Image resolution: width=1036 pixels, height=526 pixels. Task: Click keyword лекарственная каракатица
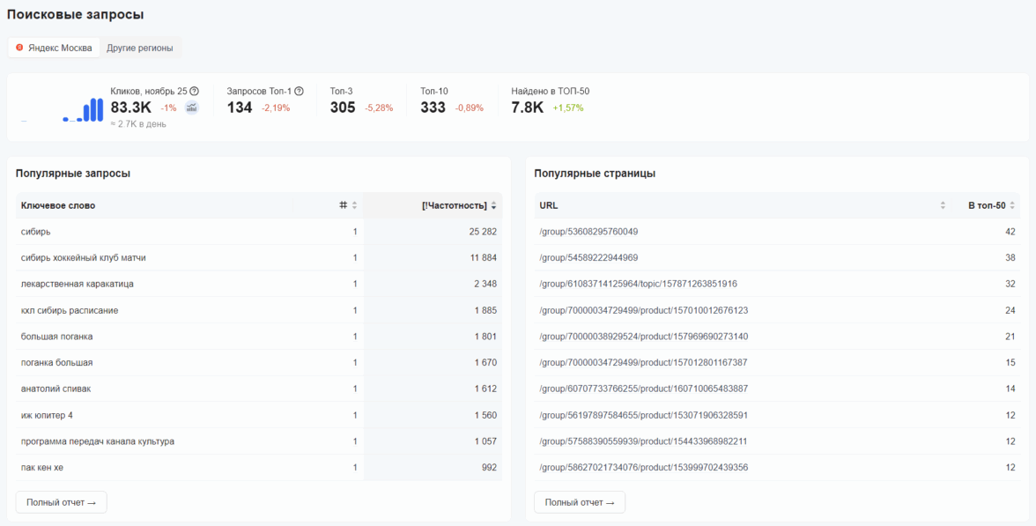pos(77,284)
